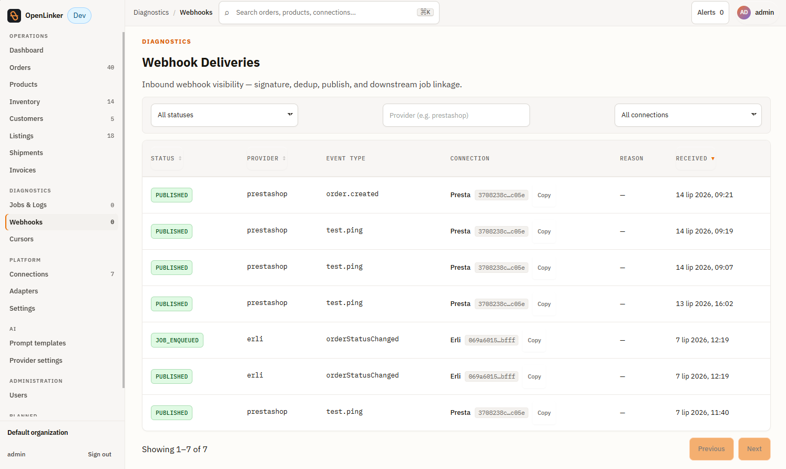The height and width of the screenshot is (469, 786).
Task: Focus the Provider filter input field
Action: 456,115
